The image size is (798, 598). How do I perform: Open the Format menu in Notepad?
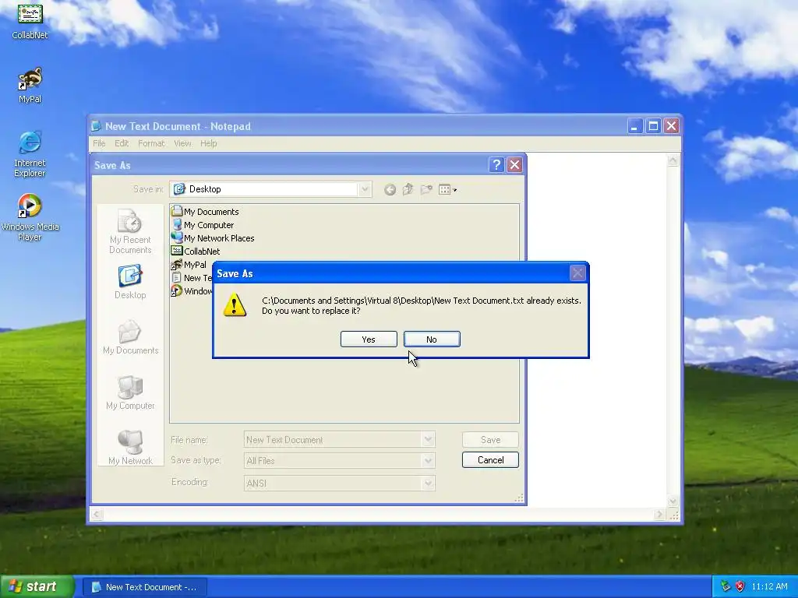click(x=151, y=143)
